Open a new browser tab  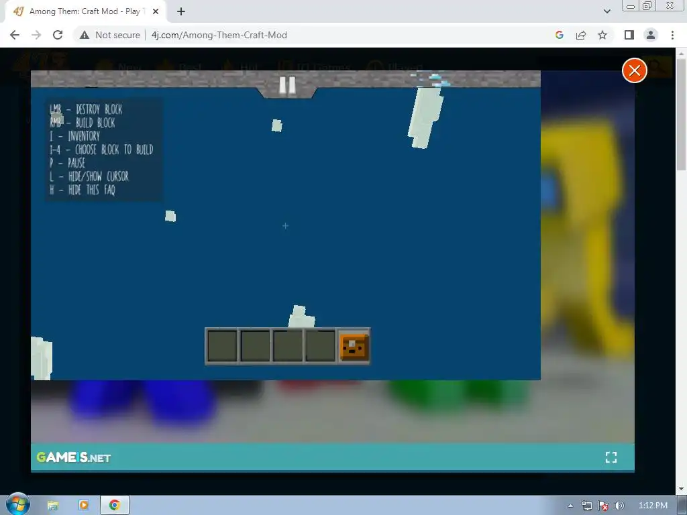(181, 12)
